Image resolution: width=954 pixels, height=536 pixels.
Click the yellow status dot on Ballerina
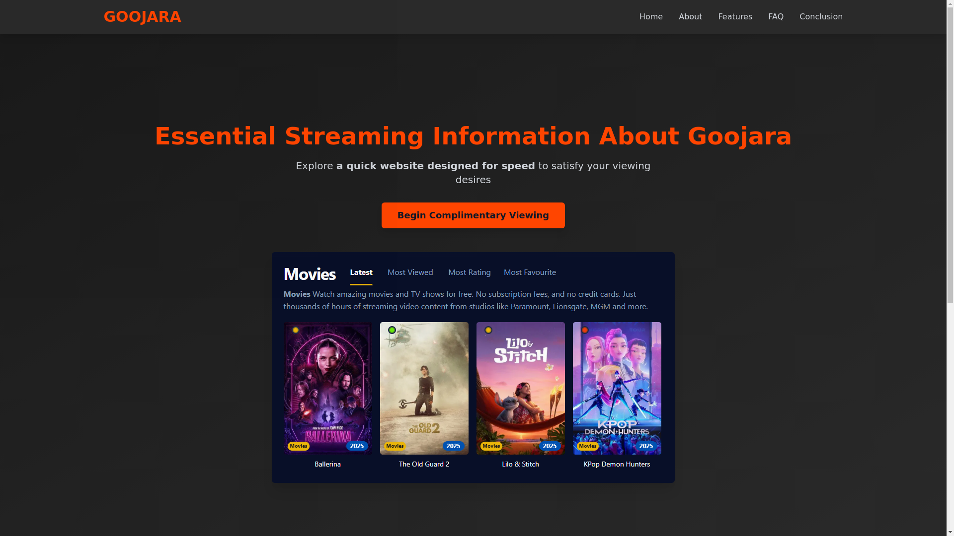point(296,330)
